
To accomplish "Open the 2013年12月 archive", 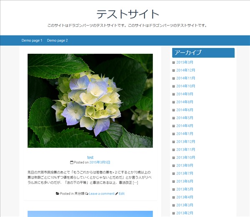I will (185, 142).
